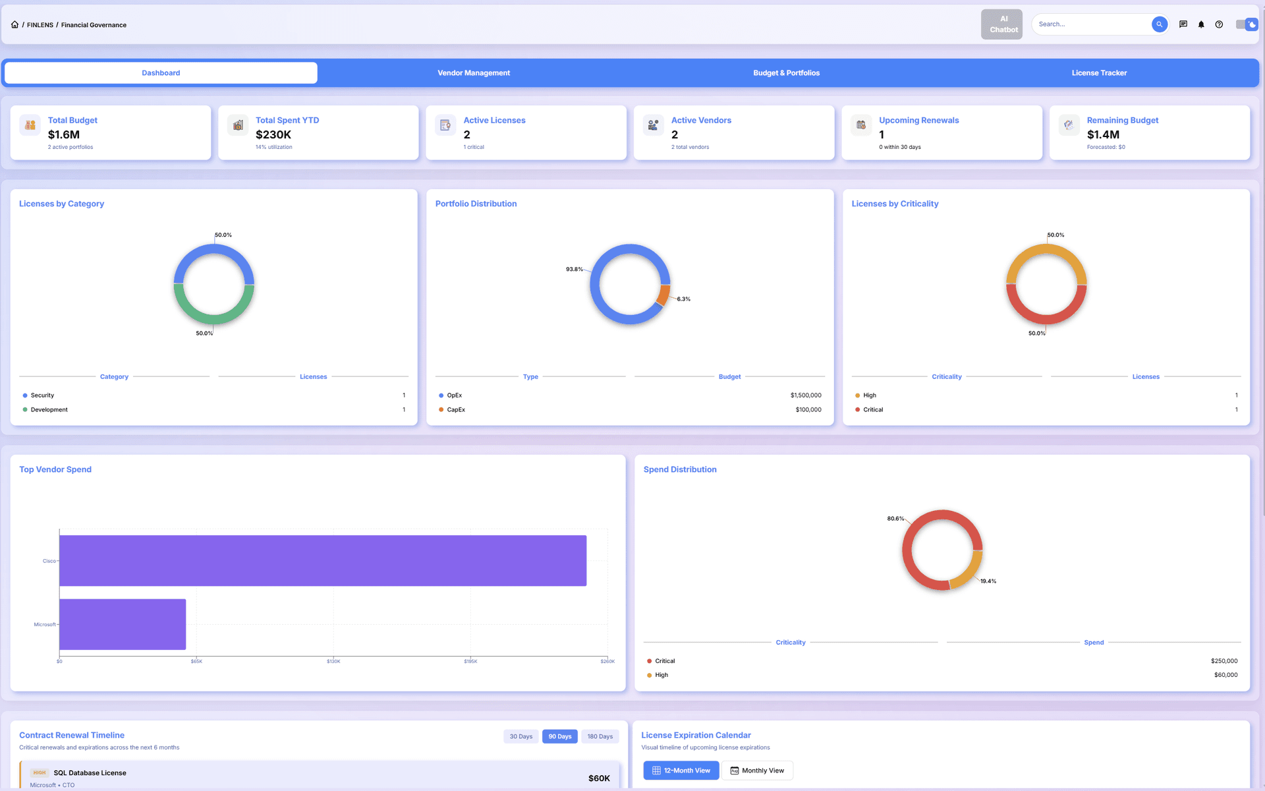The height and width of the screenshot is (791, 1265).
Task: Click the blue search magnifier button
Action: pos(1159,24)
